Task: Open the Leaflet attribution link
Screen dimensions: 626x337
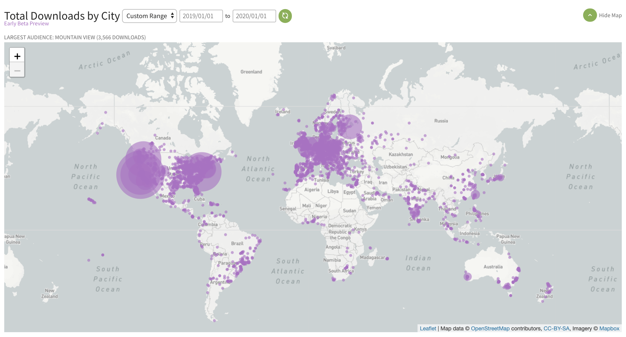Action: tap(428, 329)
